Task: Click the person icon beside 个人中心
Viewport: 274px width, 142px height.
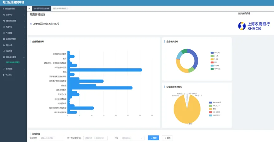Action: [x=4, y=75]
